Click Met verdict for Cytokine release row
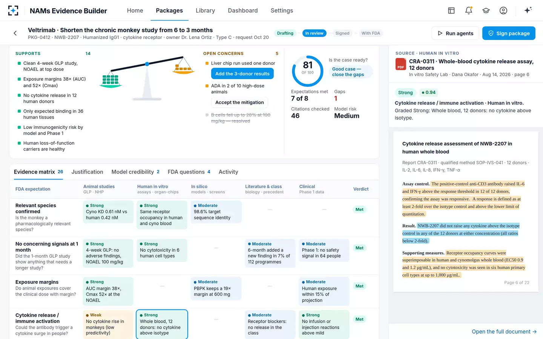Viewport: 543px width, 339px height. pyautogui.click(x=359, y=319)
